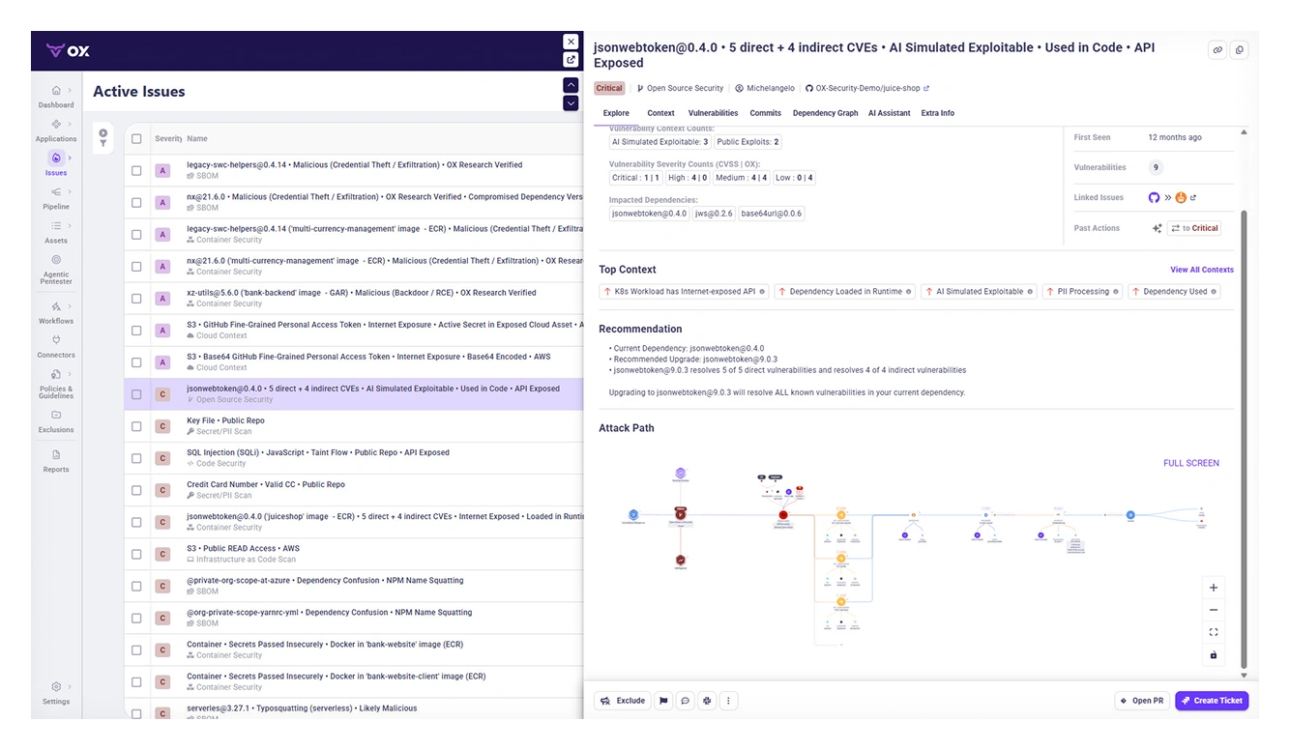This screenshot has width=1290, height=750.
Task: Send issue to Slack icon
Action: click(x=707, y=701)
